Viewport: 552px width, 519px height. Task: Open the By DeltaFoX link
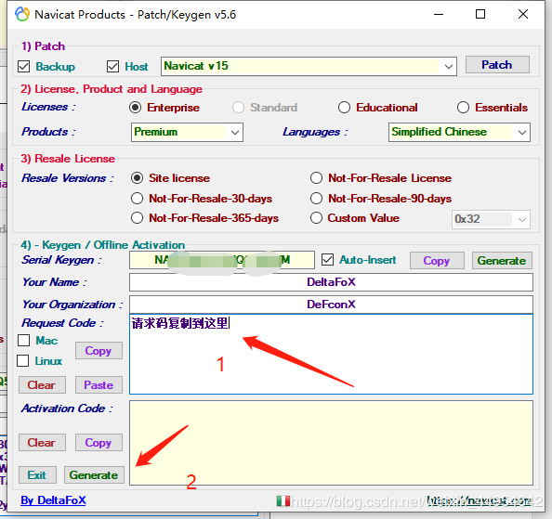(x=53, y=500)
